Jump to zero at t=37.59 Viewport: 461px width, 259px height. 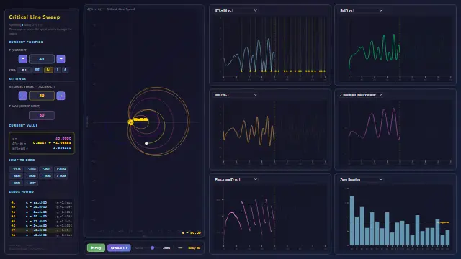click(31, 176)
